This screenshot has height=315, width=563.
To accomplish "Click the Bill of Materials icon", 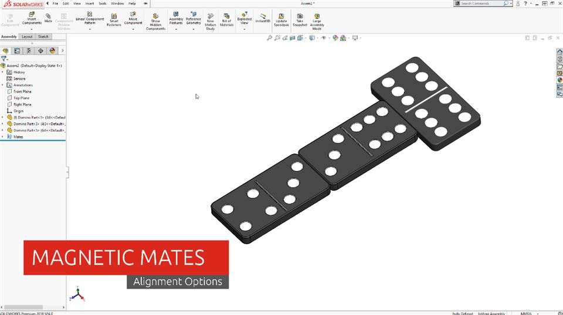I will pyautogui.click(x=227, y=20).
